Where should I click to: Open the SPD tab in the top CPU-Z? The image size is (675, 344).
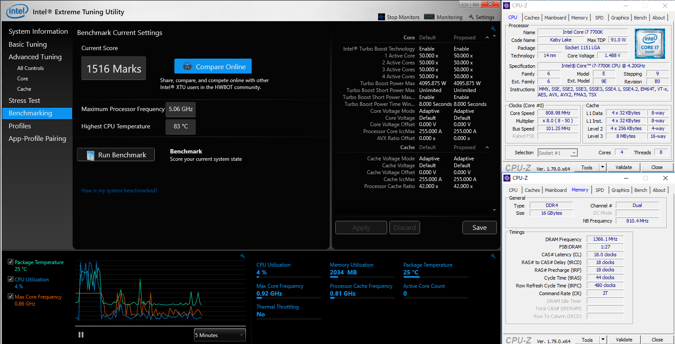point(599,18)
